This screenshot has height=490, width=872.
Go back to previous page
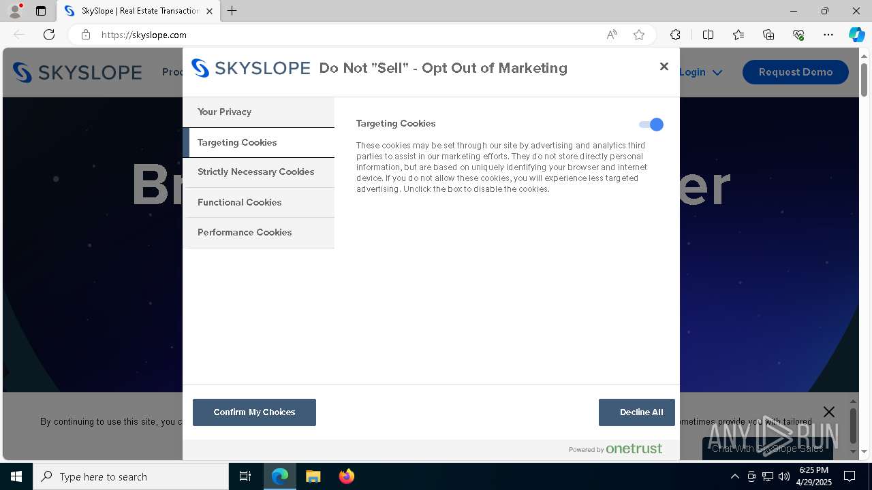pyautogui.click(x=19, y=35)
